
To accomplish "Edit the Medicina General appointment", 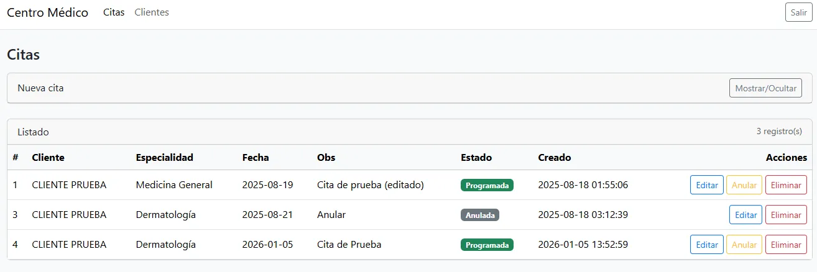I will tap(706, 185).
